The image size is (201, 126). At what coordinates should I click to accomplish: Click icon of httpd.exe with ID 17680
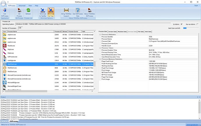click(5, 49)
